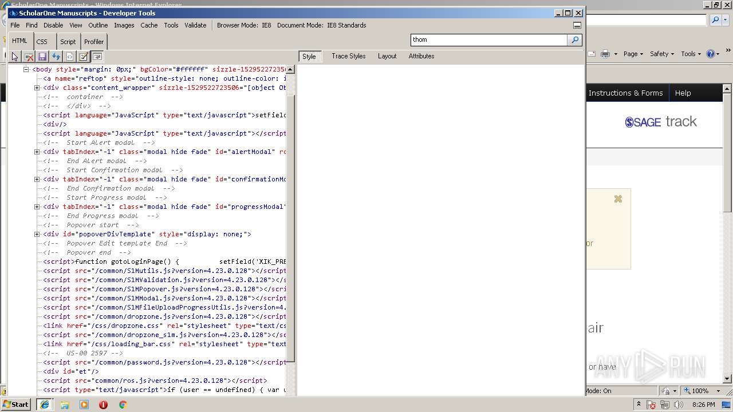Expand the content_wrapper div node
The image size is (733, 412).
(37, 88)
